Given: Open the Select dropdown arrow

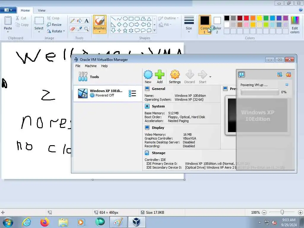Looking at the screenshot, I should coord(39,32).
